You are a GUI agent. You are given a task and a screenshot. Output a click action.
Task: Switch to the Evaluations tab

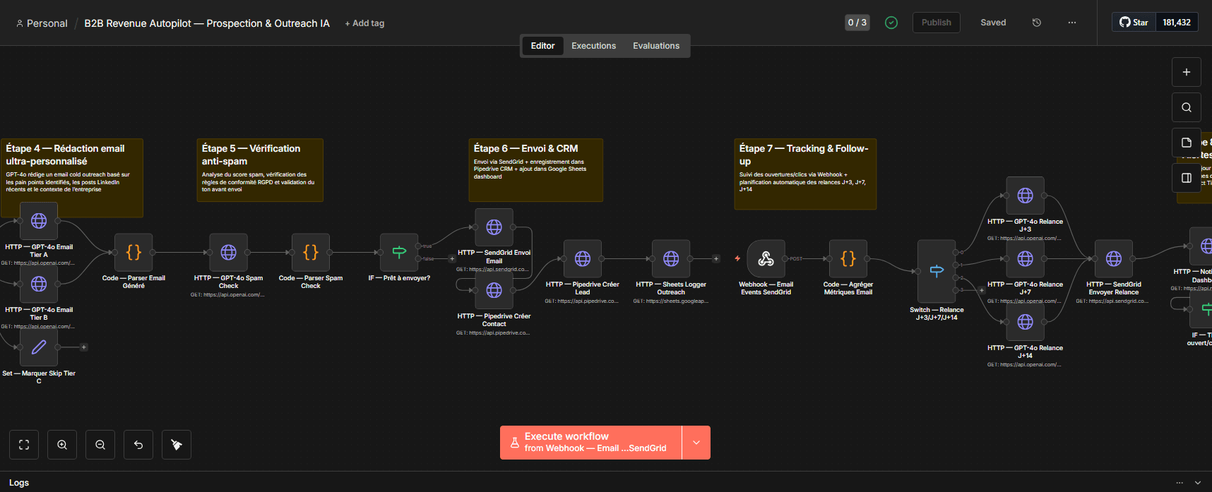tap(656, 46)
